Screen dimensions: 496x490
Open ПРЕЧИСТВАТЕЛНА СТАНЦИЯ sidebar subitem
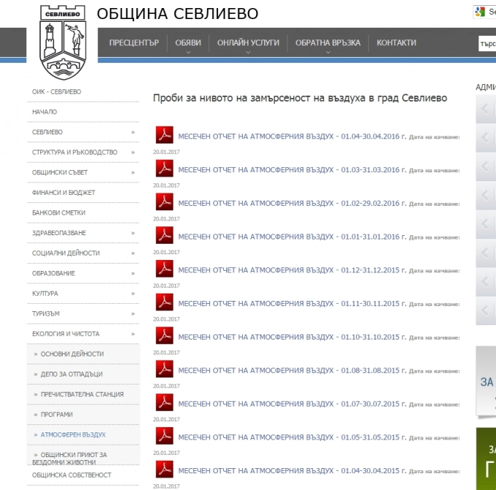(x=82, y=394)
